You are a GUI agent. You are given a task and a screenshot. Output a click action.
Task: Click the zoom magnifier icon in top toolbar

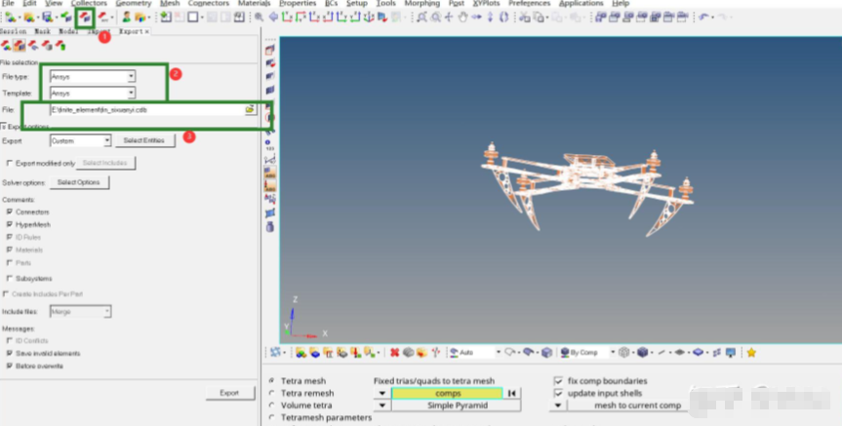coord(259,17)
